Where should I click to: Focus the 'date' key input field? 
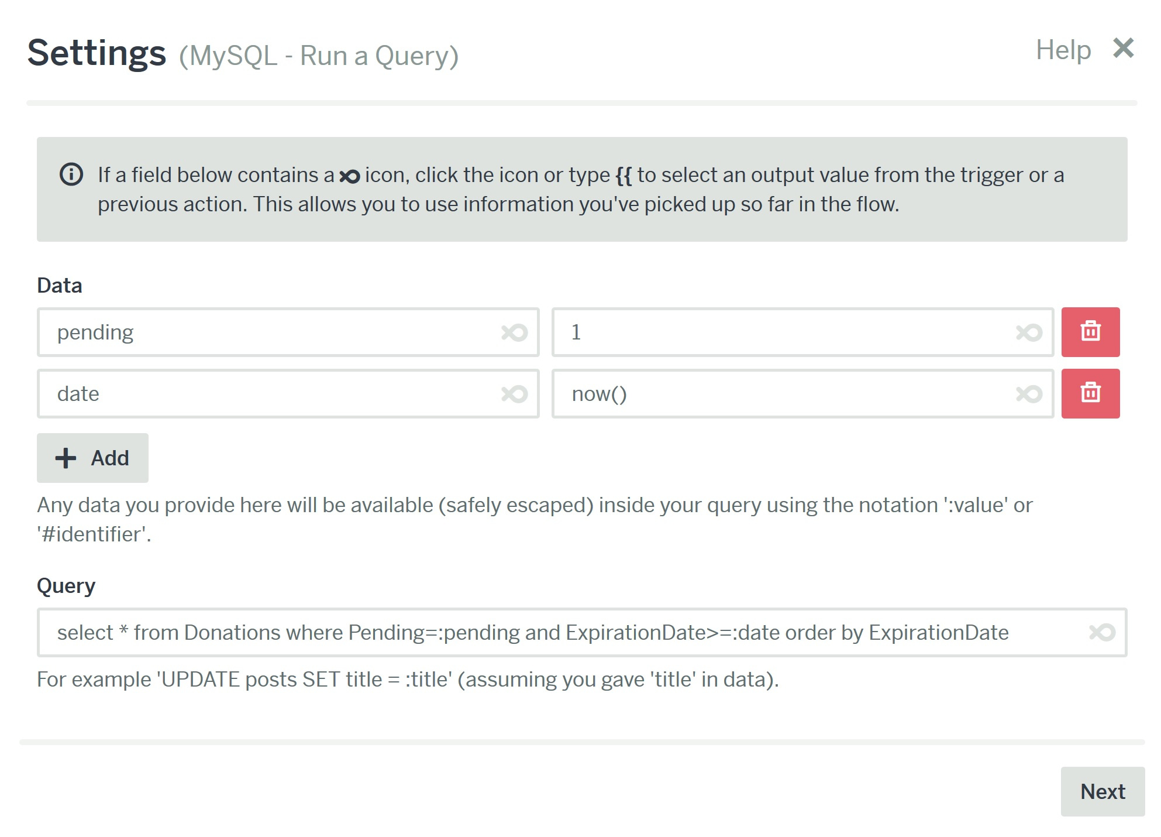[x=288, y=393]
